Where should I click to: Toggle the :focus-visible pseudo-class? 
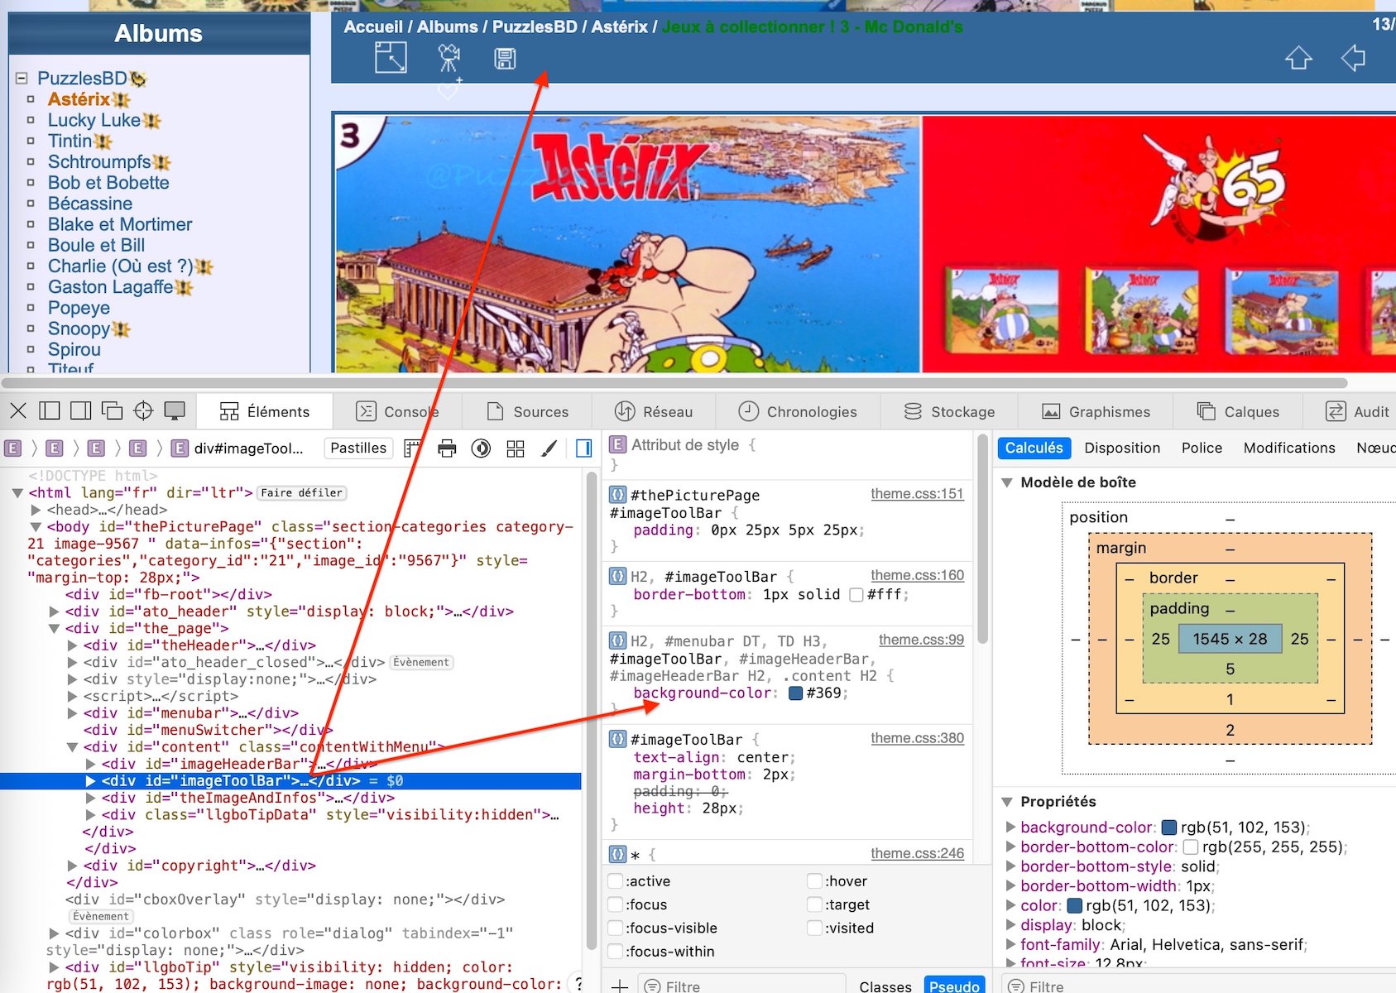click(616, 928)
